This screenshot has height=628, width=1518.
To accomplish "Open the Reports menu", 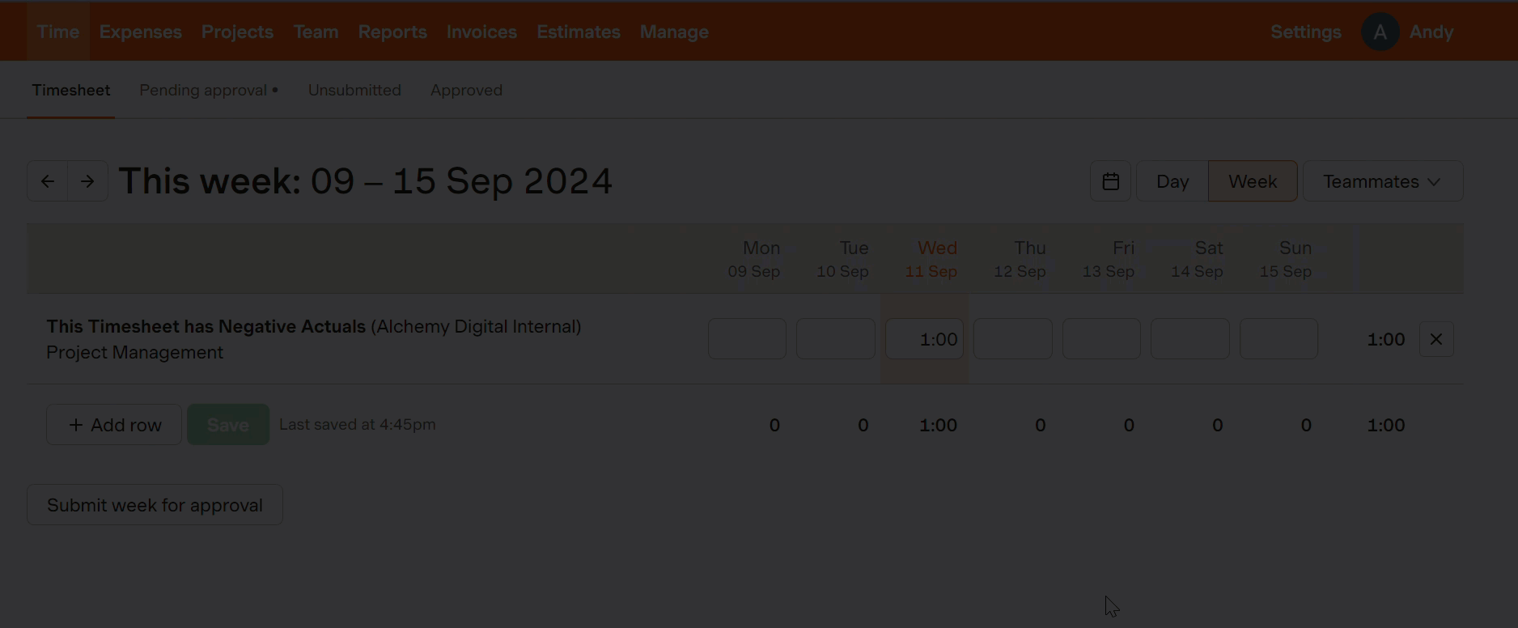I will (392, 32).
